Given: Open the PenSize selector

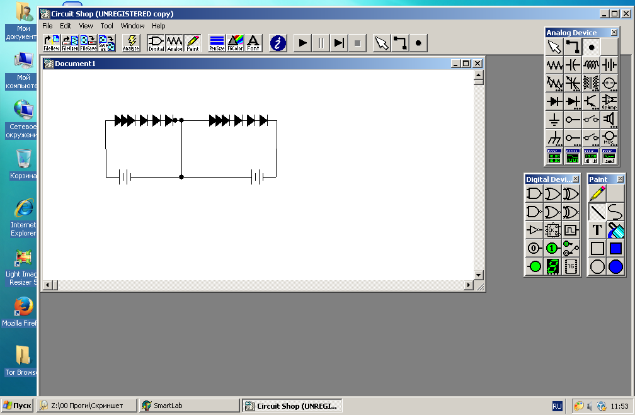Looking at the screenshot, I should tap(217, 43).
